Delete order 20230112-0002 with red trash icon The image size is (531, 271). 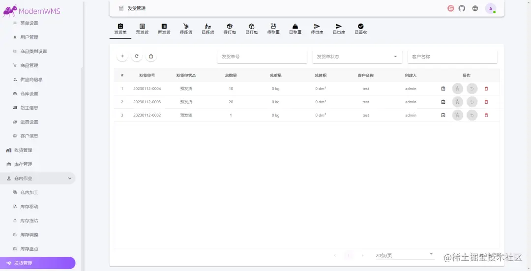pos(486,115)
